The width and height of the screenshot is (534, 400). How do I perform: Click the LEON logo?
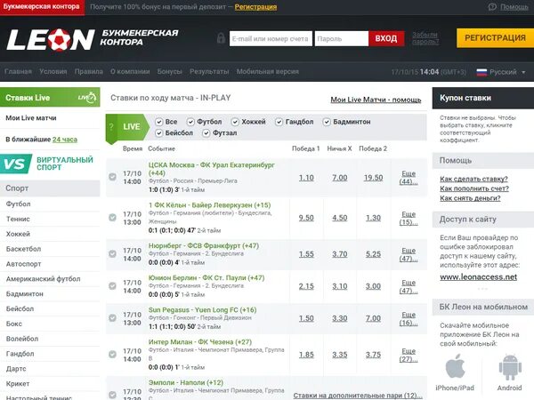[51, 39]
